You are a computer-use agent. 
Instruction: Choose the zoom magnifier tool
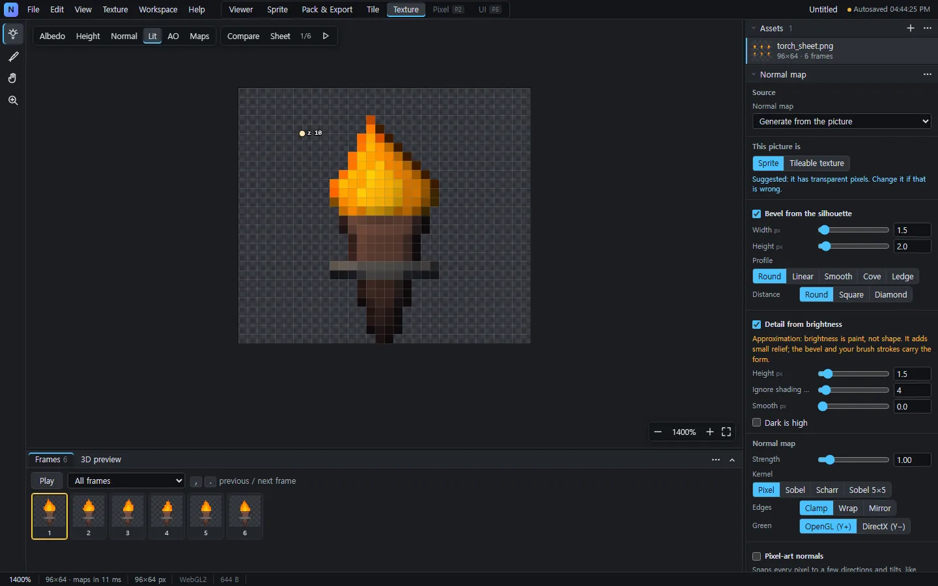13,100
